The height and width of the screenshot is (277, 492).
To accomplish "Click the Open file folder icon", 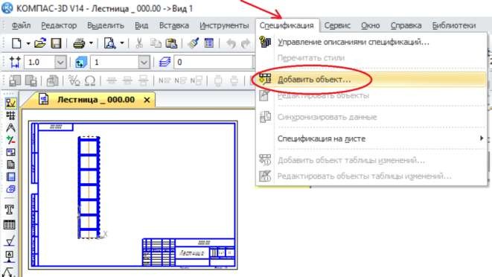I will pos(40,43).
